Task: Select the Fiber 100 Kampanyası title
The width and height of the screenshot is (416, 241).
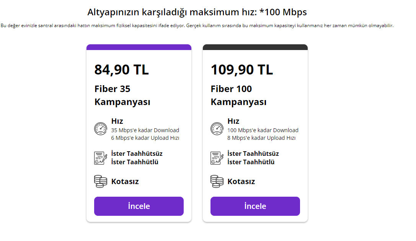Action: 238,95
